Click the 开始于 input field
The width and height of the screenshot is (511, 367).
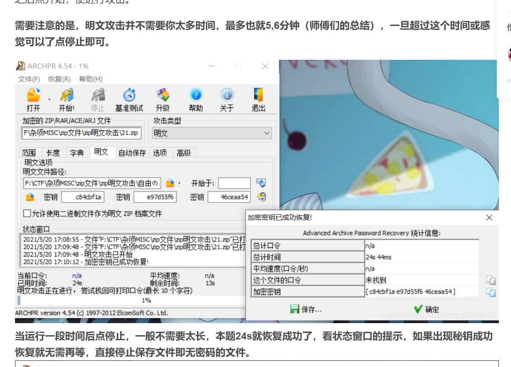tap(234, 183)
